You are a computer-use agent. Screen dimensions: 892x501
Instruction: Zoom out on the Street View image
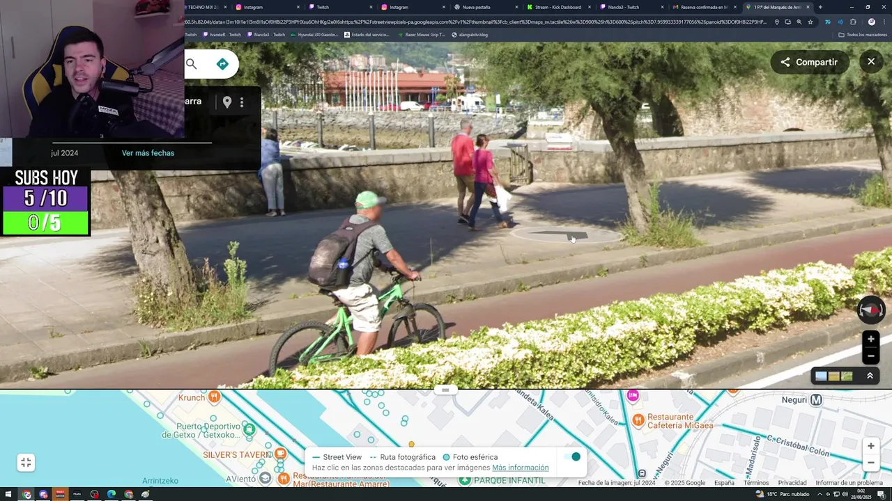coord(870,356)
